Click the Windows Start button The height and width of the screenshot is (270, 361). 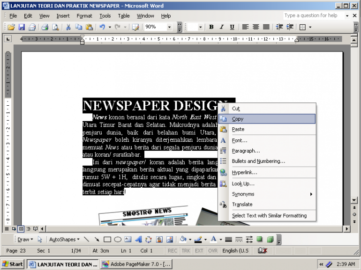tap(13, 264)
